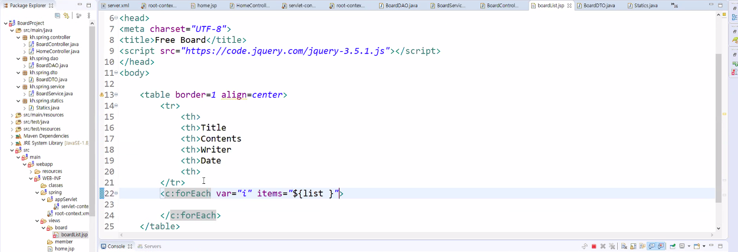
Task: Switch to the servlet-con... editor tab
Action: (x=299, y=5)
